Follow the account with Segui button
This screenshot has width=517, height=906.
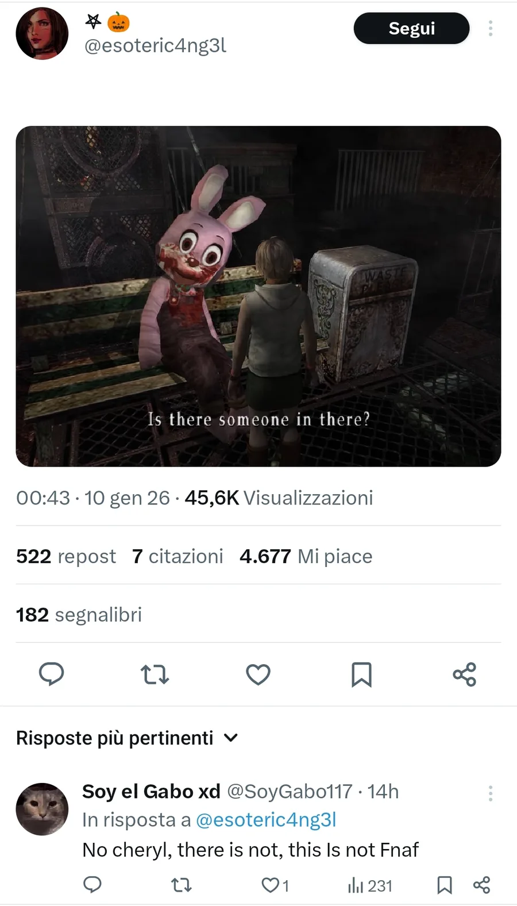pos(411,28)
